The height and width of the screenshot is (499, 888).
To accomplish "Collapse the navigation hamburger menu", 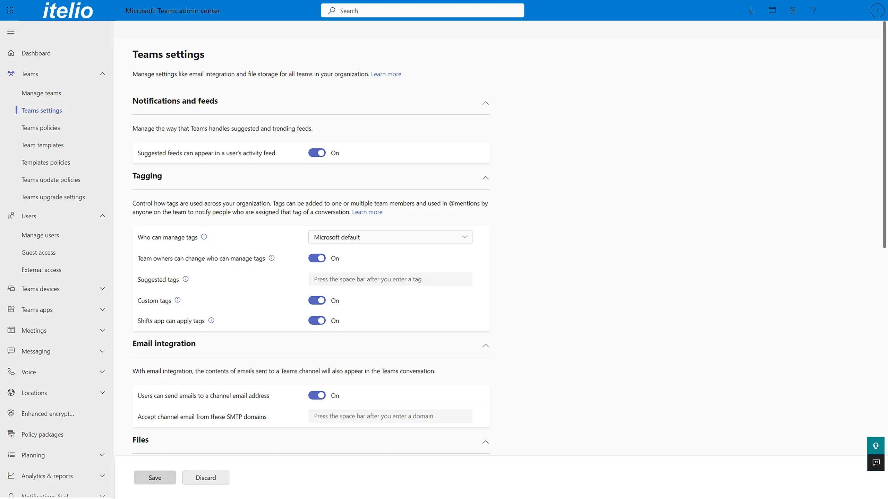I will 11,32.
